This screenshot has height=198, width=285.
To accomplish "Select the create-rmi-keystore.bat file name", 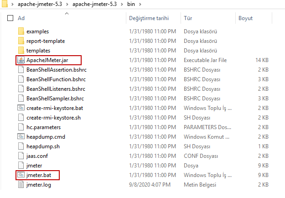I will click(55, 108).
